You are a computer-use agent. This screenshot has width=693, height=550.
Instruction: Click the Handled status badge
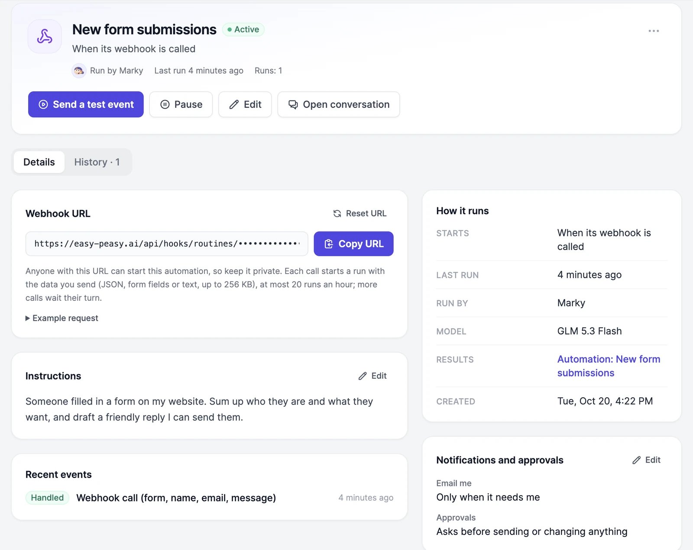tap(47, 498)
